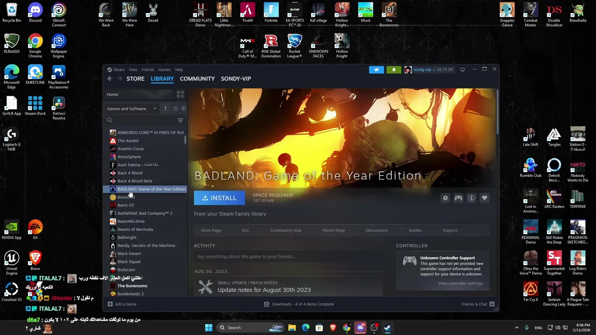
Task: Toggle the ready-to-play filter icon
Action: [183, 108]
